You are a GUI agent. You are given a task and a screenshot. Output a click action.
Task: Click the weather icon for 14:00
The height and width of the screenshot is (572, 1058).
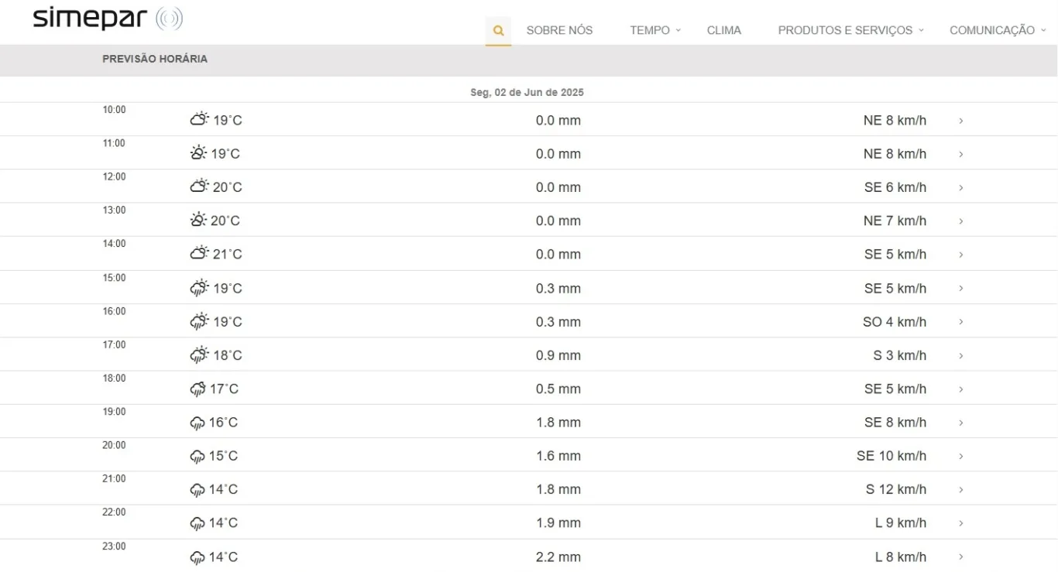(199, 253)
